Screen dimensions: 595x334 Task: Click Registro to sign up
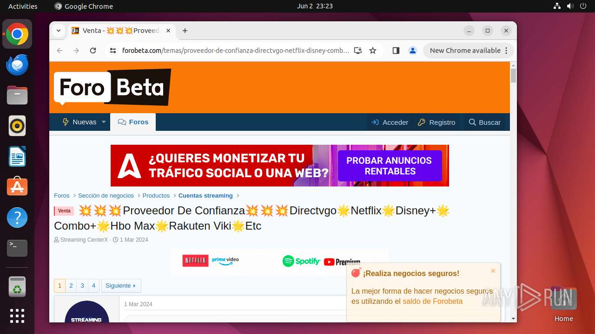[x=436, y=122]
